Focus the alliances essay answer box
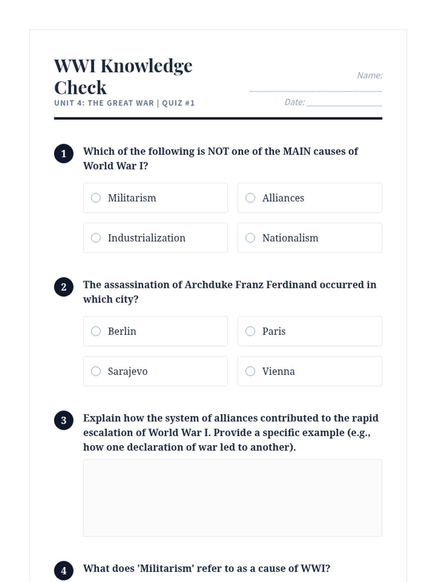The width and height of the screenshot is (436, 582). pyautogui.click(x=233, y=498)
